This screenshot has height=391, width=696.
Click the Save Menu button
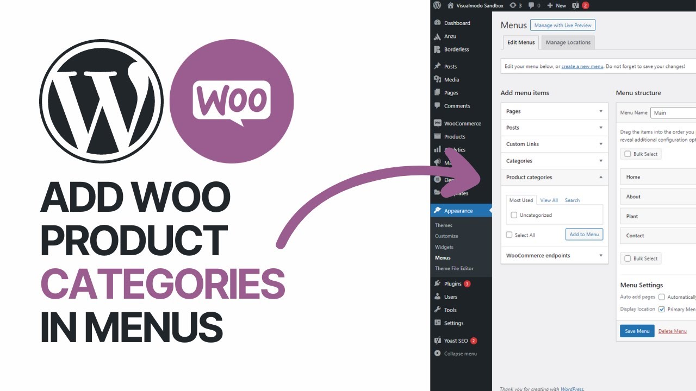coord(637,331)
